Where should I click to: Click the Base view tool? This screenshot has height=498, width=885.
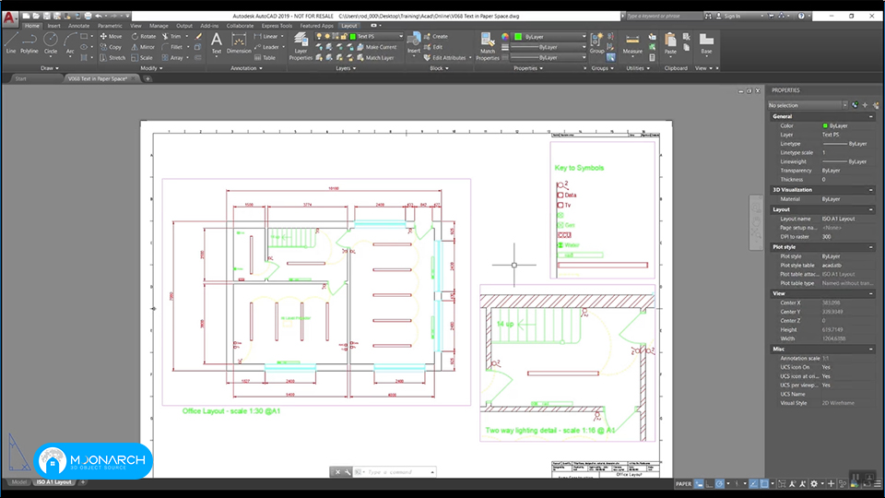(706, 43)
